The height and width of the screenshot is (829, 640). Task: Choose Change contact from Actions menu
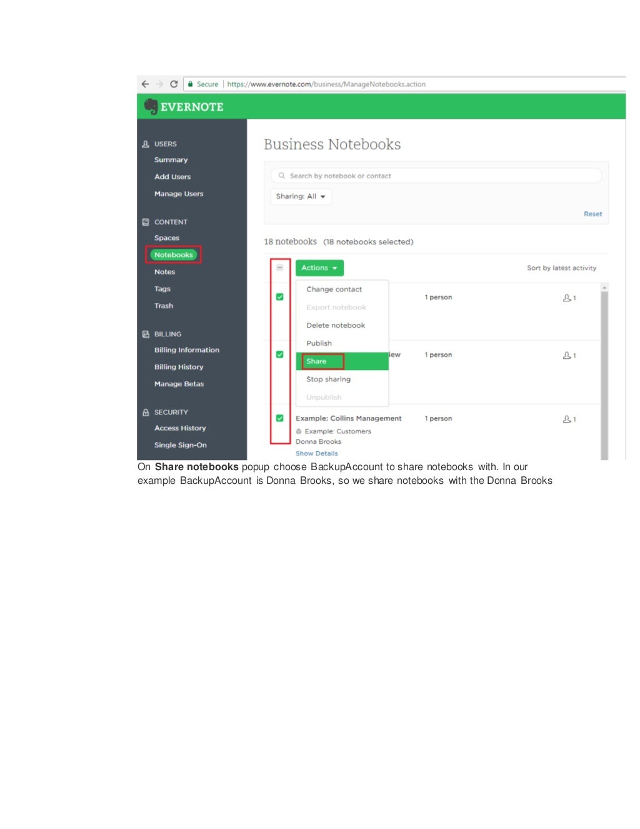coord(342,289)
